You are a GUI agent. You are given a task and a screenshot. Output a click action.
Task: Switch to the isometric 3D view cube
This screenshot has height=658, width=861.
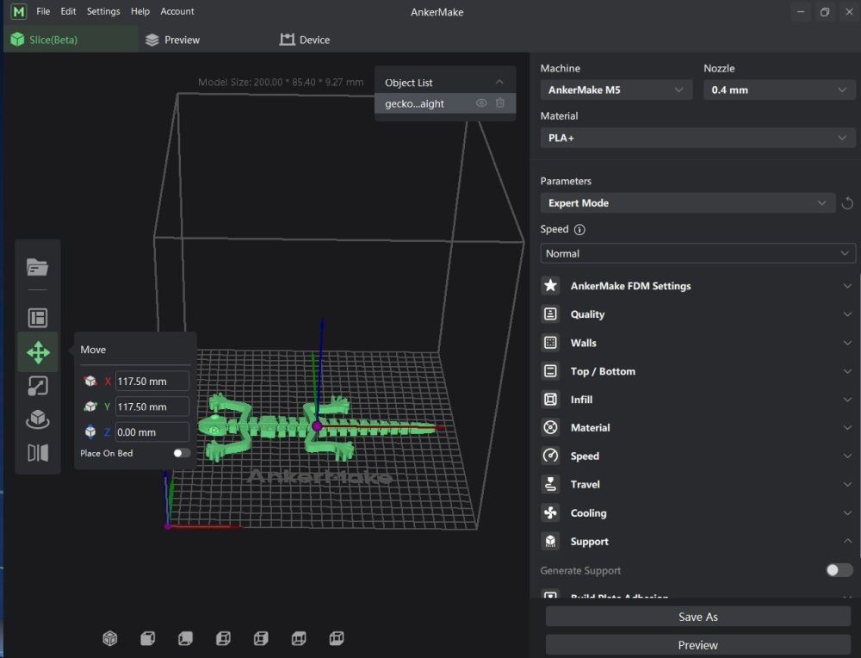(x=110, y=638)
